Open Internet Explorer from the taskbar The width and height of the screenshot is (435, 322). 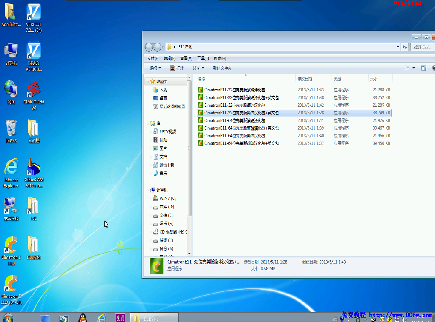coord(101,318)
